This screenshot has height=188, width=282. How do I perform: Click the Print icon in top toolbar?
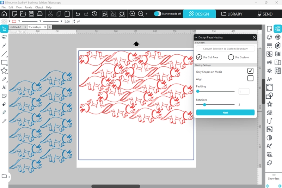click(x=39, y=14)
